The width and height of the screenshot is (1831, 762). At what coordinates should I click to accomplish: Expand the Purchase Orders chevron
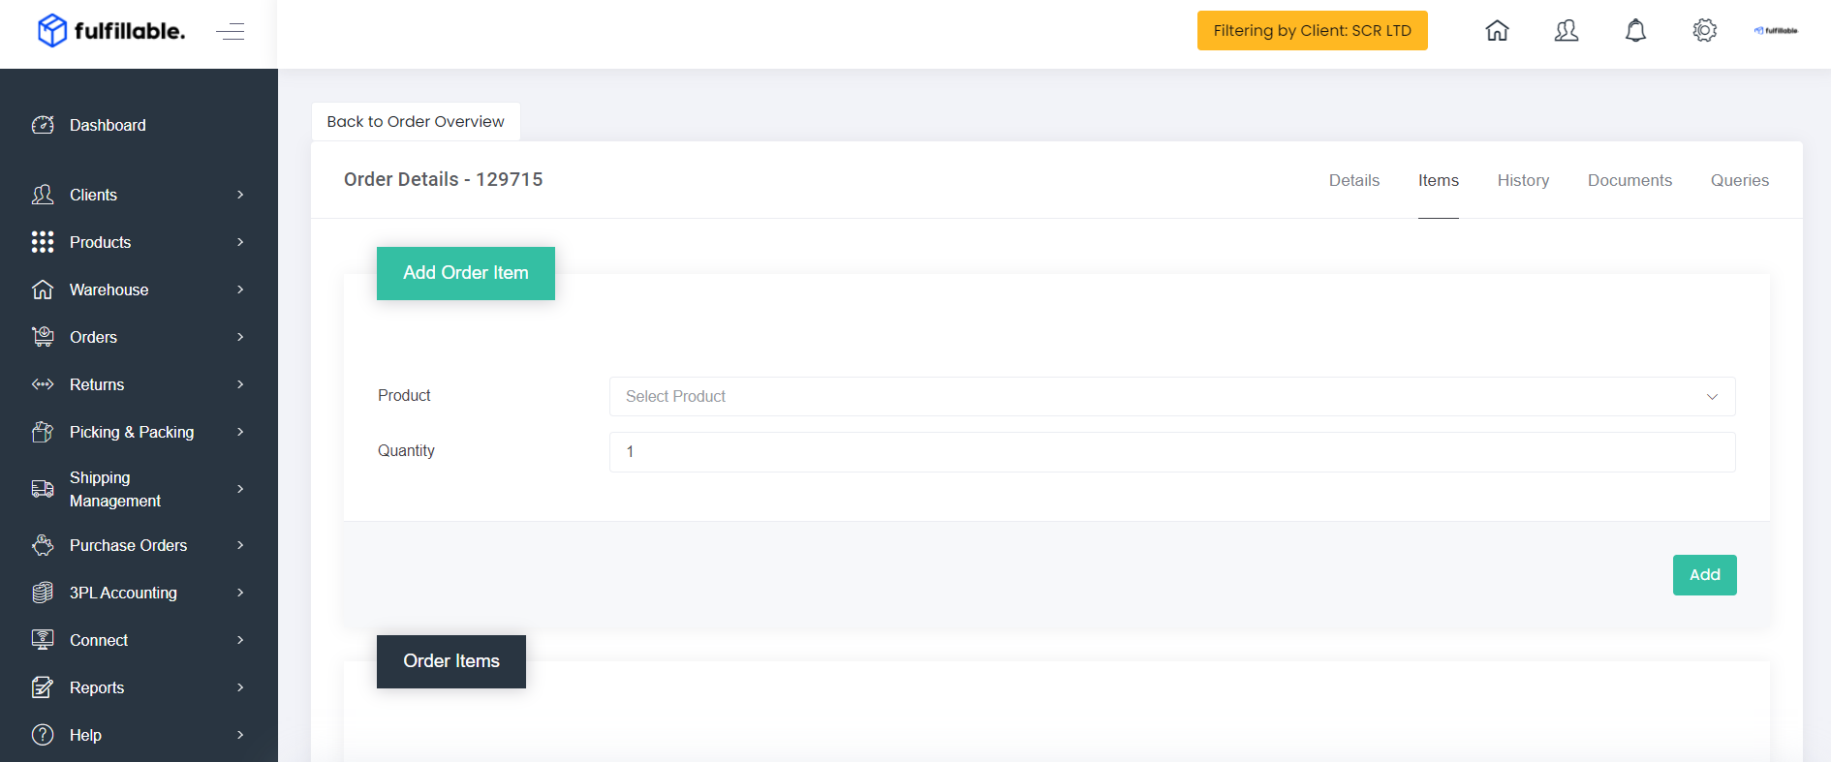240,545
